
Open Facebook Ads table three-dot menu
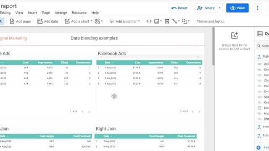pyautogui.click(x=198, y=57)
